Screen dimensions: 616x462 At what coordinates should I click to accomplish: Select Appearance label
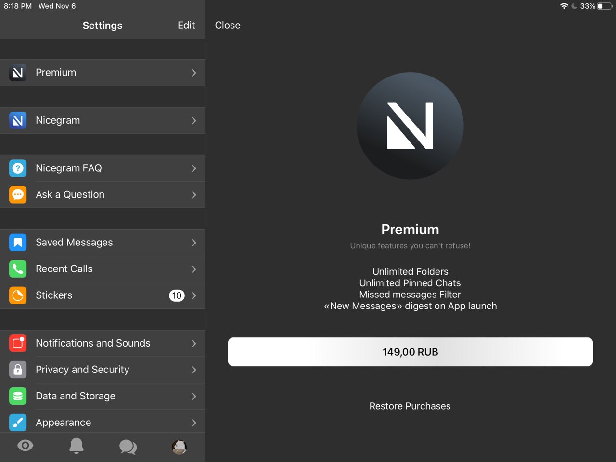(x=63, y=422)
